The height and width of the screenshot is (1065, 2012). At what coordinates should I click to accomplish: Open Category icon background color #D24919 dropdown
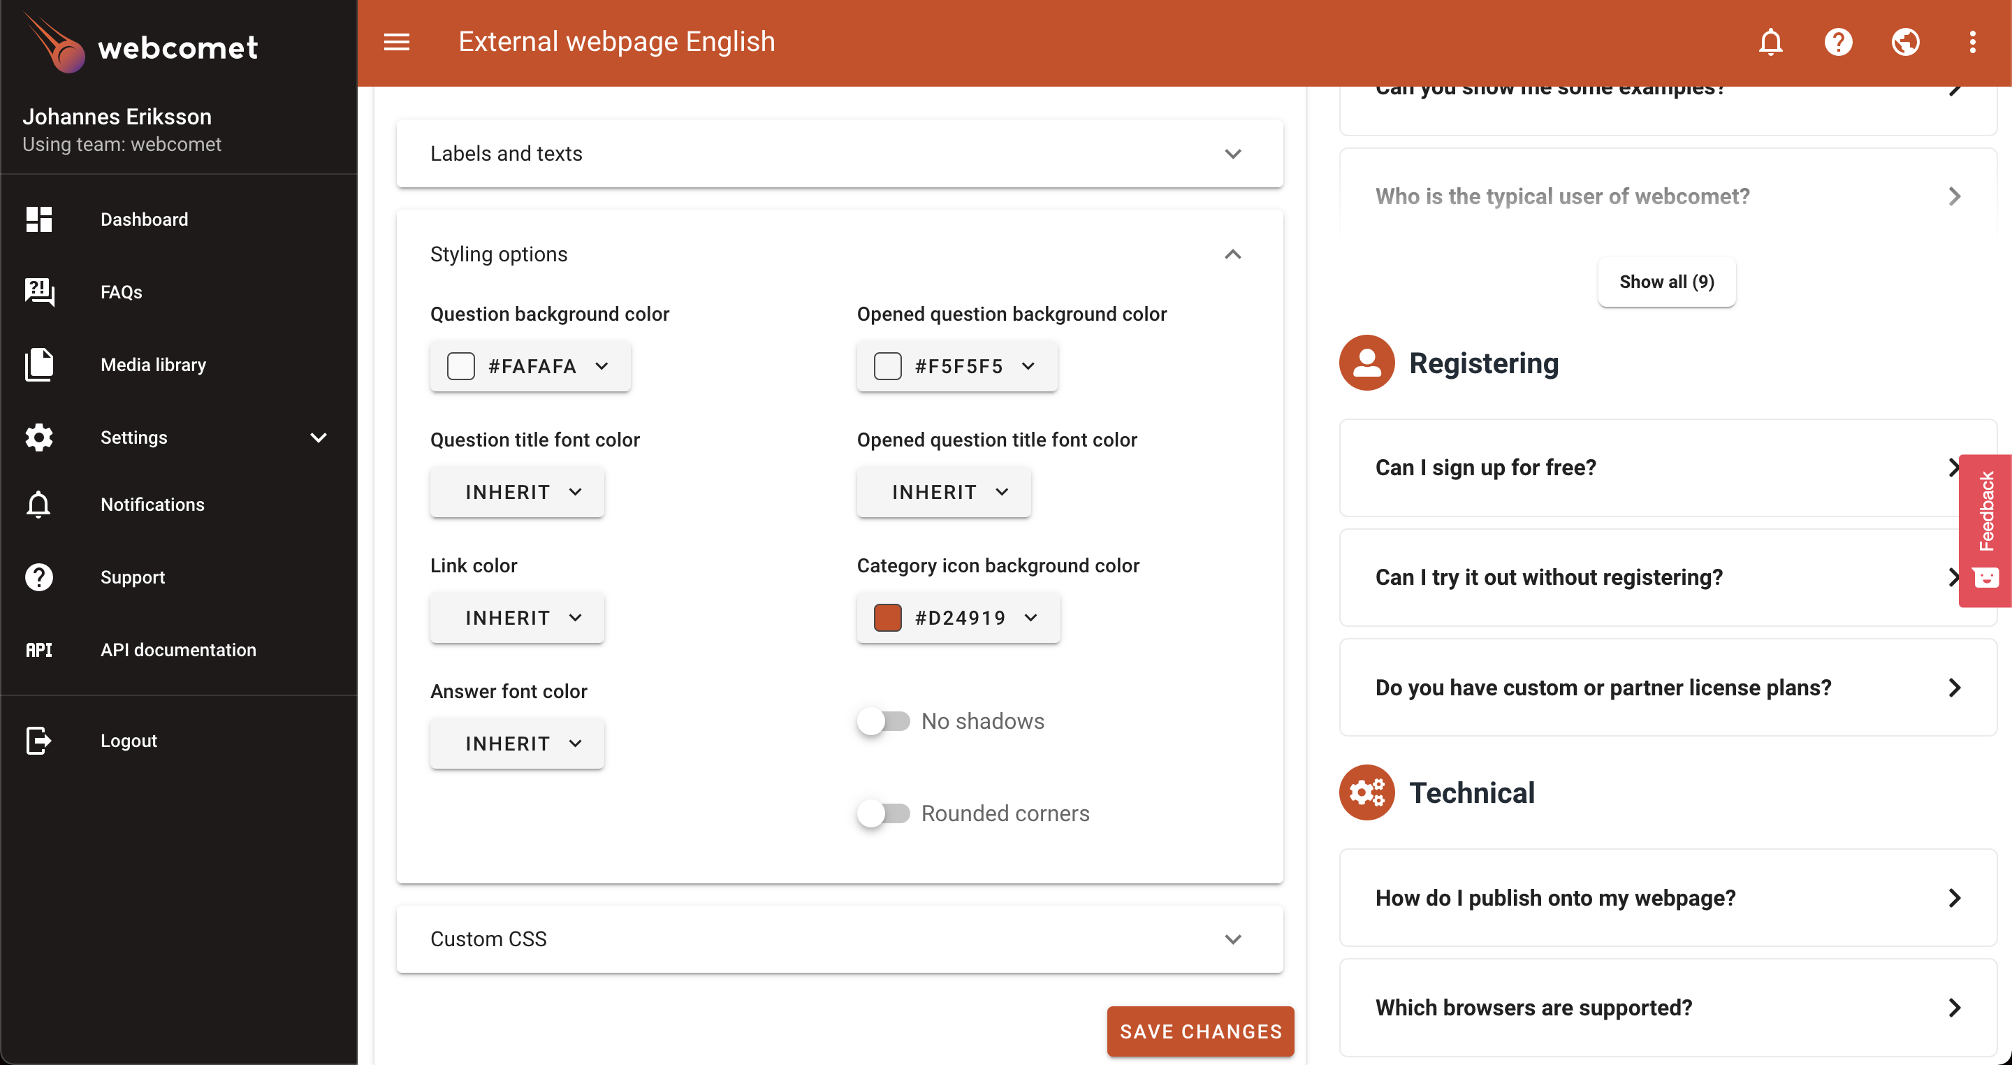pos(958,618)
